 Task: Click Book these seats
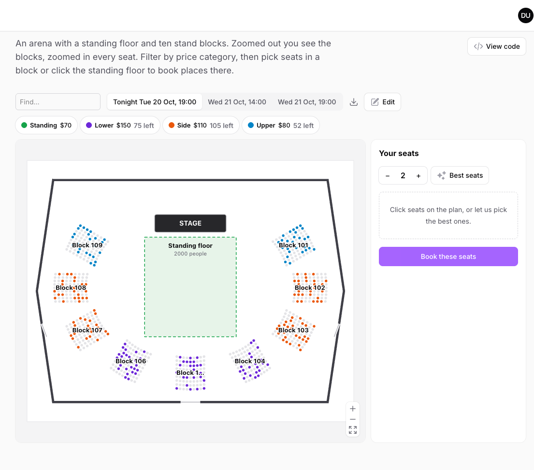click(448, 256)
